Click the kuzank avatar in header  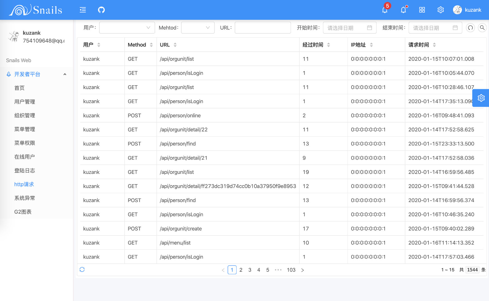tap(457, 10)
